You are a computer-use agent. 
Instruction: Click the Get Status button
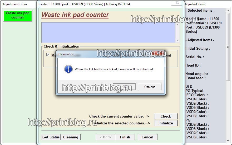pos(51,137)
